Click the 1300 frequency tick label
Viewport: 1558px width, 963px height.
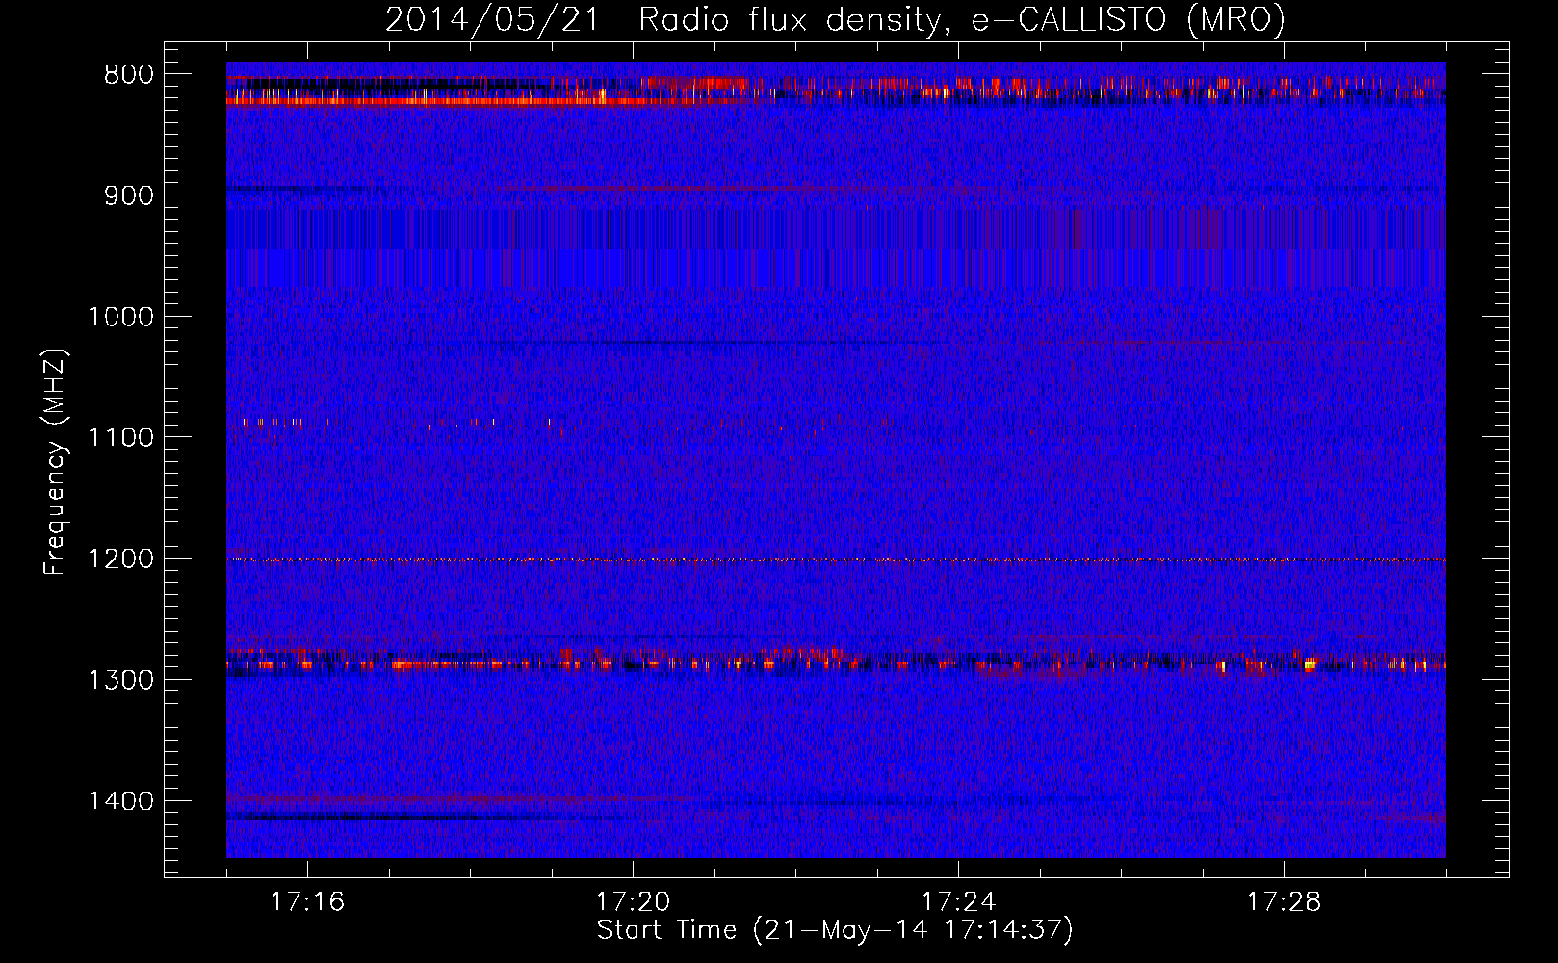121,680
